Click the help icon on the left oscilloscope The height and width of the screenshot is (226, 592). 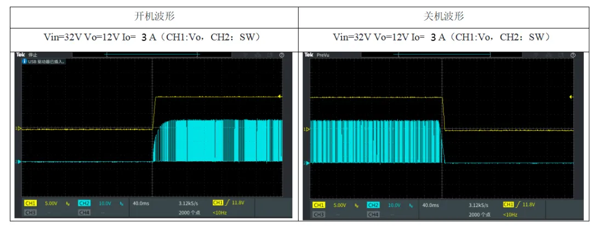click(281, 55)
